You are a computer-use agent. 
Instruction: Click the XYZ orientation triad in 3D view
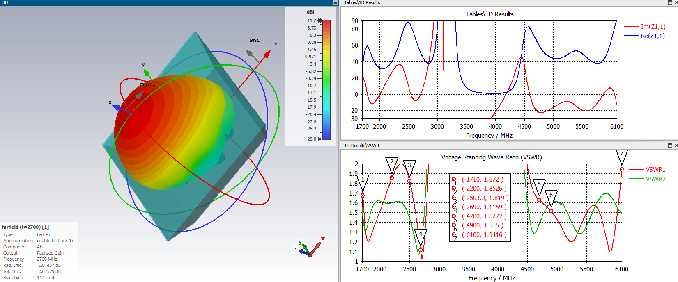[x=309, y=247]
